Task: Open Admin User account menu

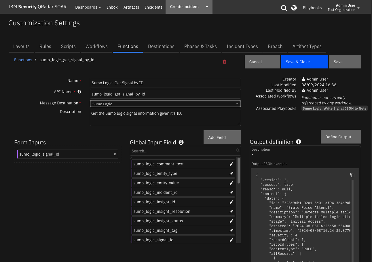Action: click(343, 7)
